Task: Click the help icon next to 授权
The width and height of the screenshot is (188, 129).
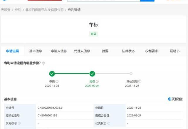Action: pyautogui.click(x=97, y=82)
